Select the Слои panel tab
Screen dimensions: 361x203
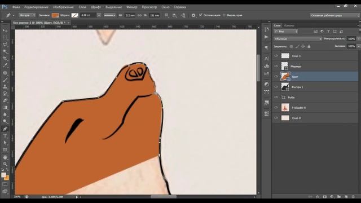click(277, 25)
